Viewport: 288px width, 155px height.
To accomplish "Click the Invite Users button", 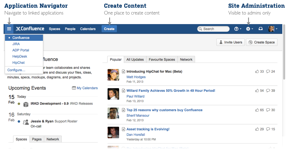I will pos(231,42).
